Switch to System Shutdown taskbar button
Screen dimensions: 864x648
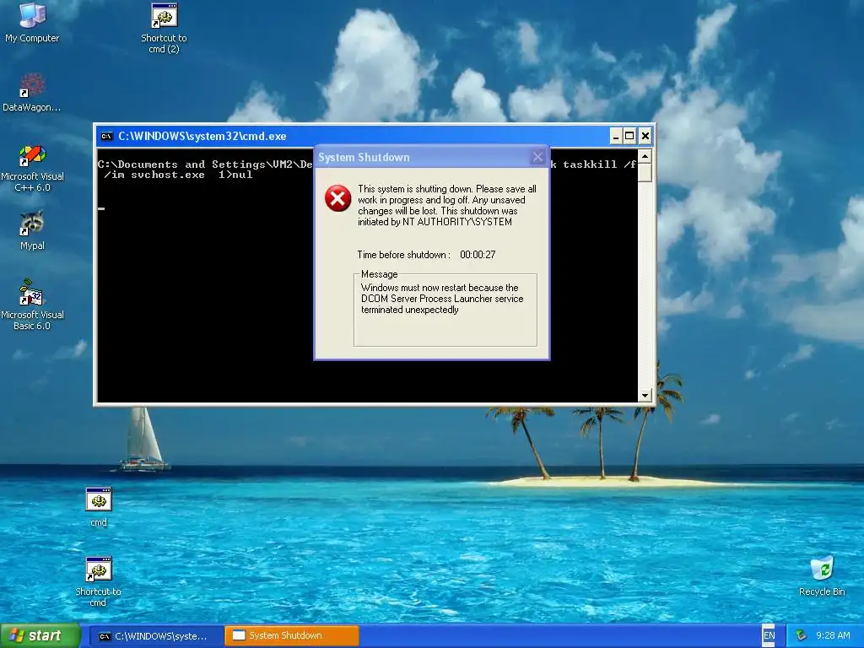(292, 636)
